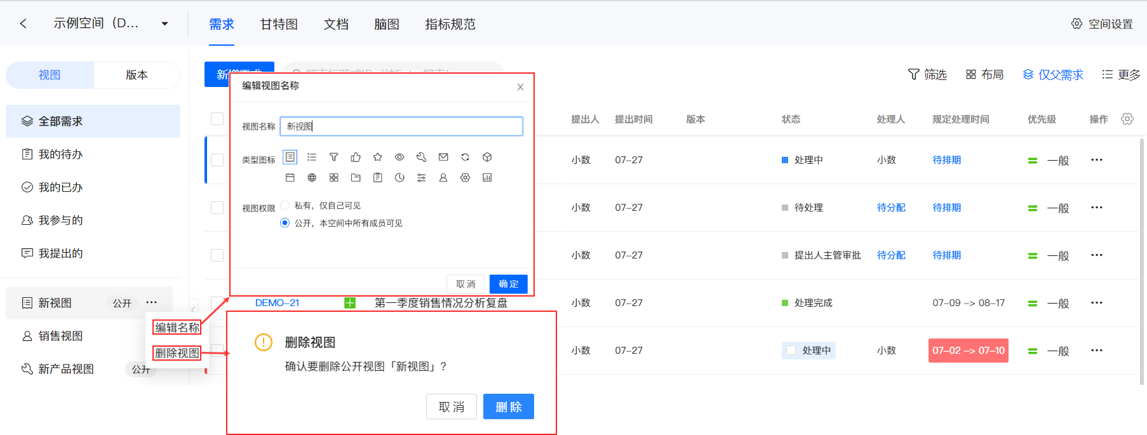Image resolution: width=1147 pixels, height=435 pixels.
Task: Pick the envelope type icon
Action: (443, 157)
